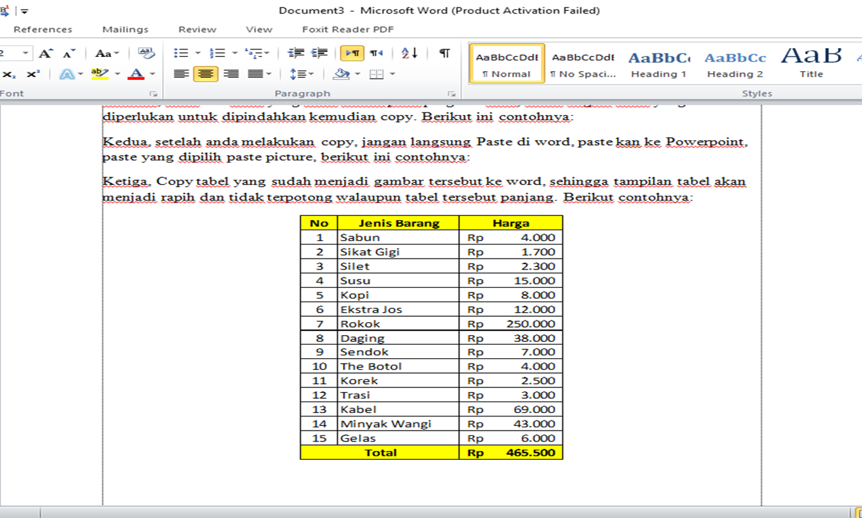Click the Multilevel List icon
862x518 pixels.
(x=253, y=53)
